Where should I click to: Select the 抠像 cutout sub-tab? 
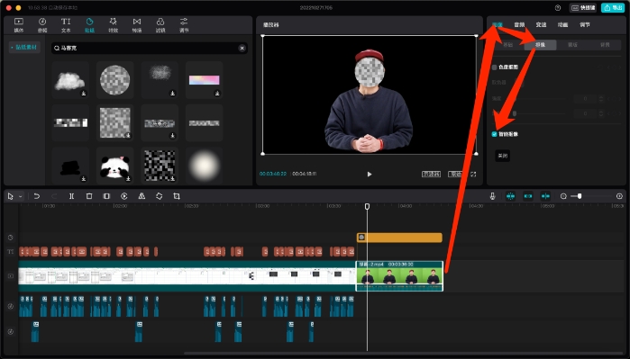pos(541,45)
